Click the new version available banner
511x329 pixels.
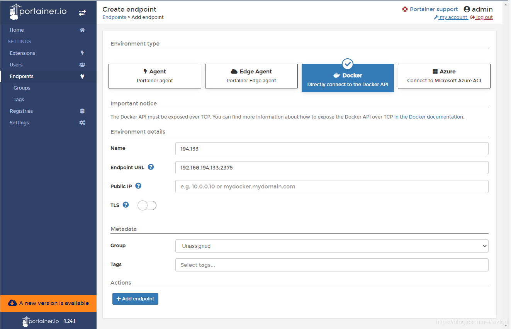tap(48, 303)
